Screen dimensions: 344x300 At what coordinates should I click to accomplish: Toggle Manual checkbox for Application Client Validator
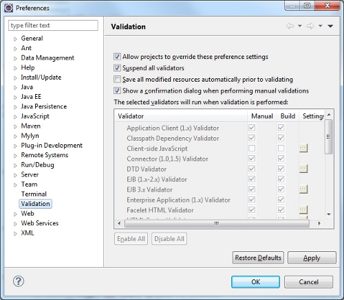coord(252,128)
